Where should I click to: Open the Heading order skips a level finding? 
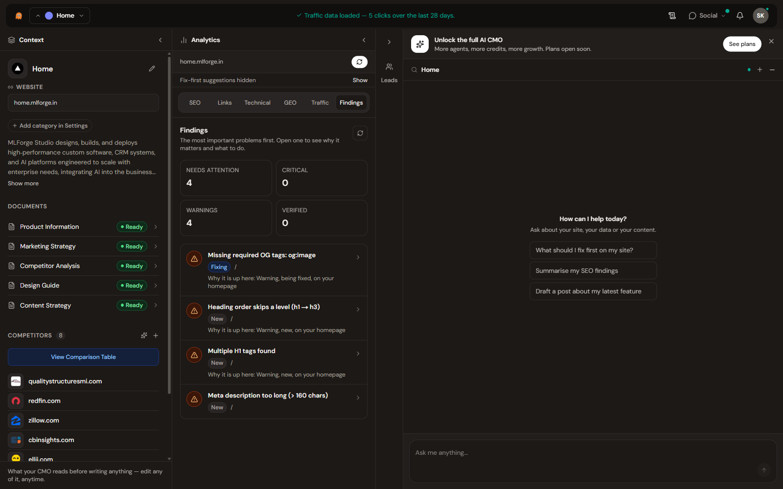(274, 318)
